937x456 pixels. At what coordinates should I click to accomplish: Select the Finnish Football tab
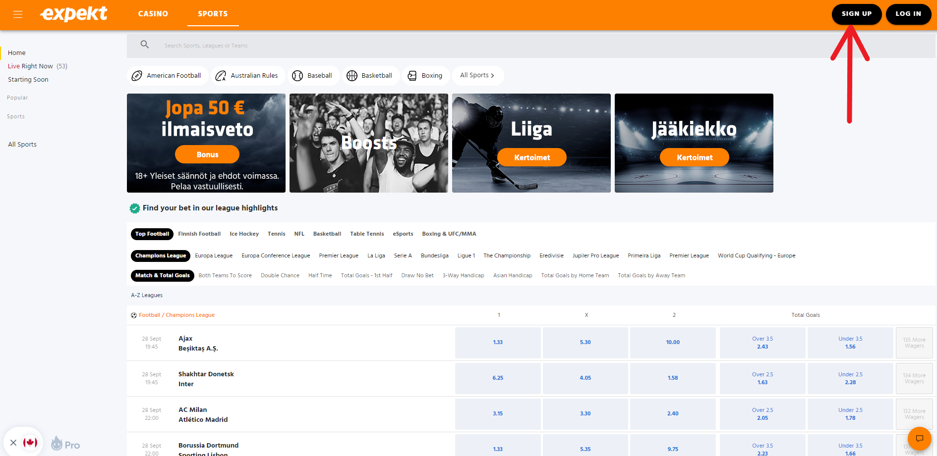pos(199,234)
